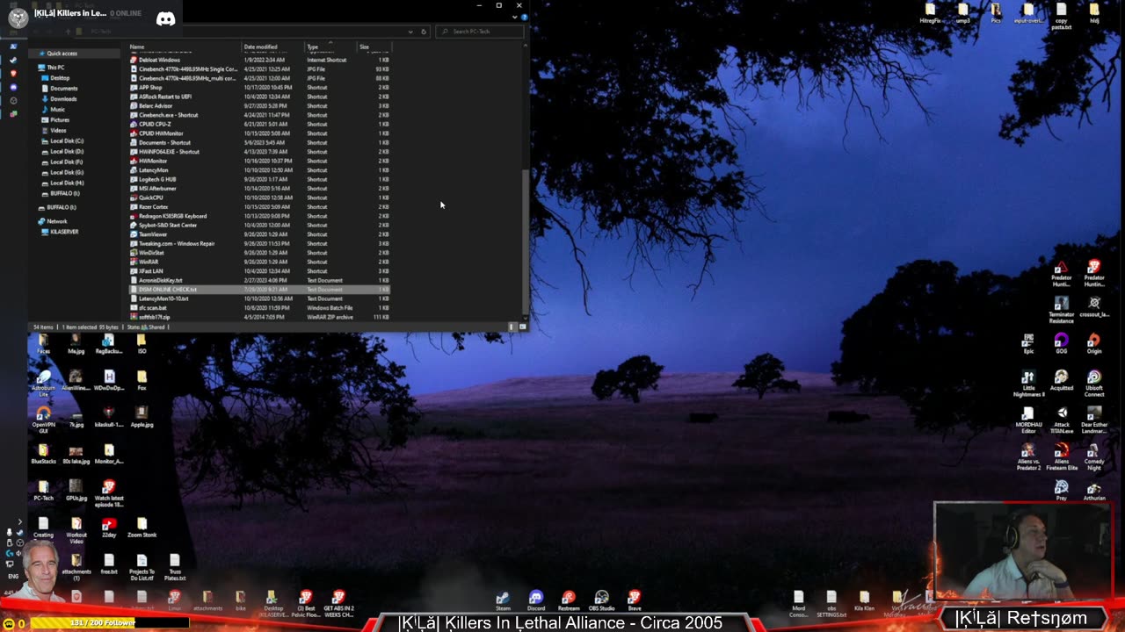Open the Epic launcher desktop icon
This screenshot has width=1125, height=632.
[1028, 343]
